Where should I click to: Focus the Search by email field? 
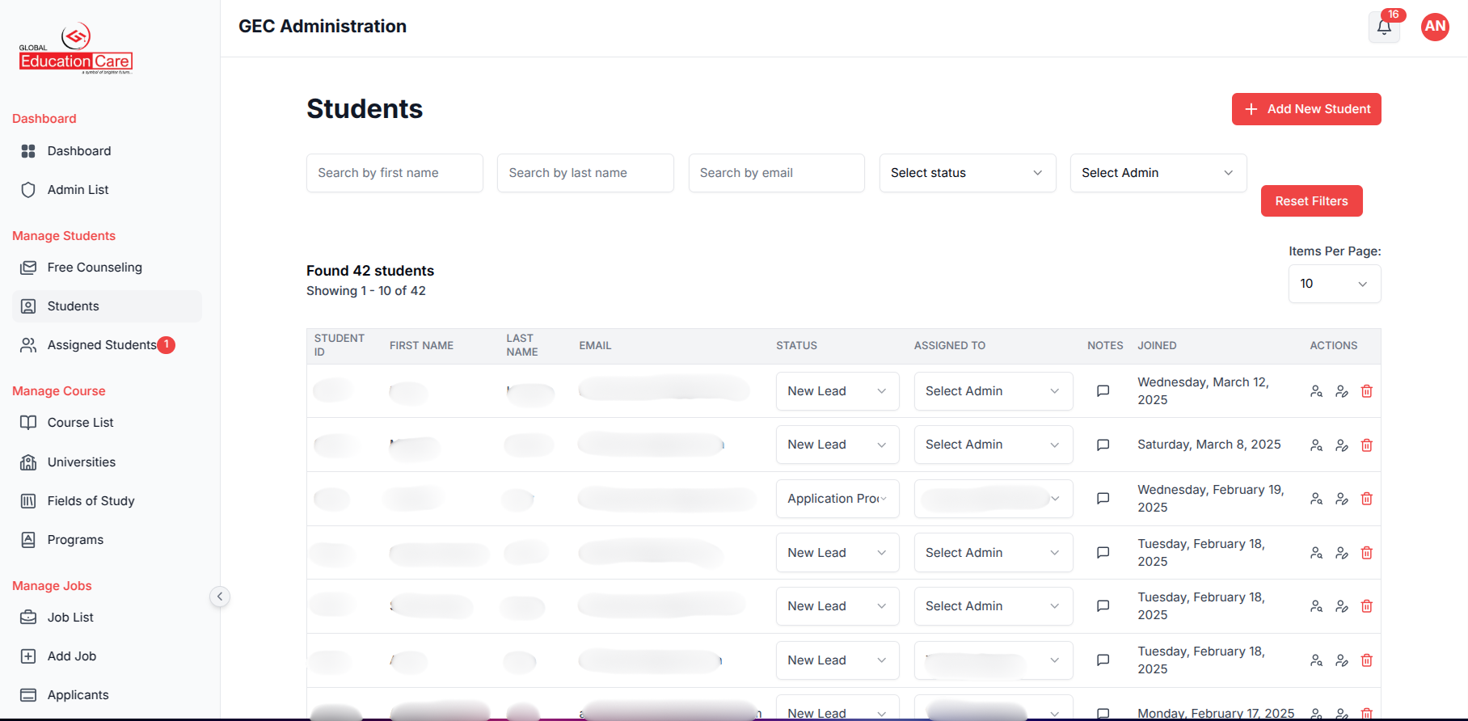point(776,173)
